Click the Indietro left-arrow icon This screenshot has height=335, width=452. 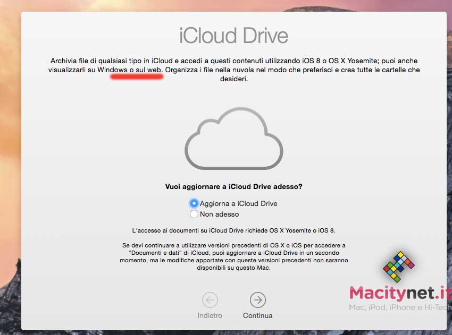(210, 300)
